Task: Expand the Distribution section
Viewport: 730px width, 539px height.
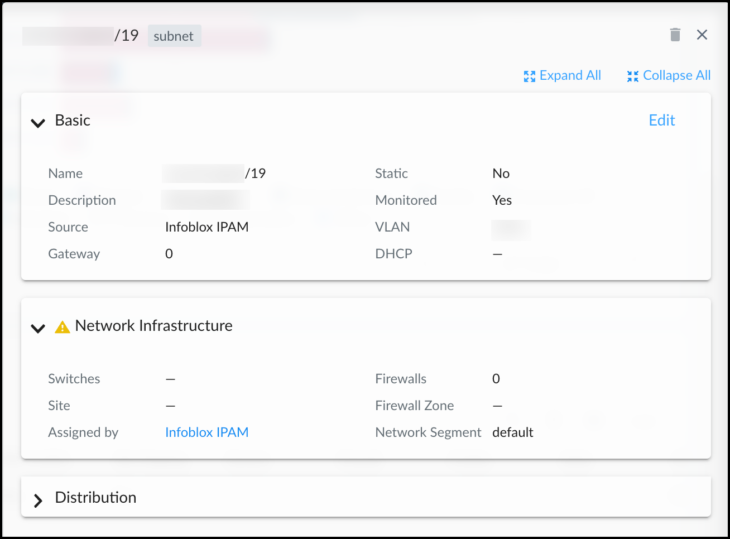Action: [x=38, y=500]
